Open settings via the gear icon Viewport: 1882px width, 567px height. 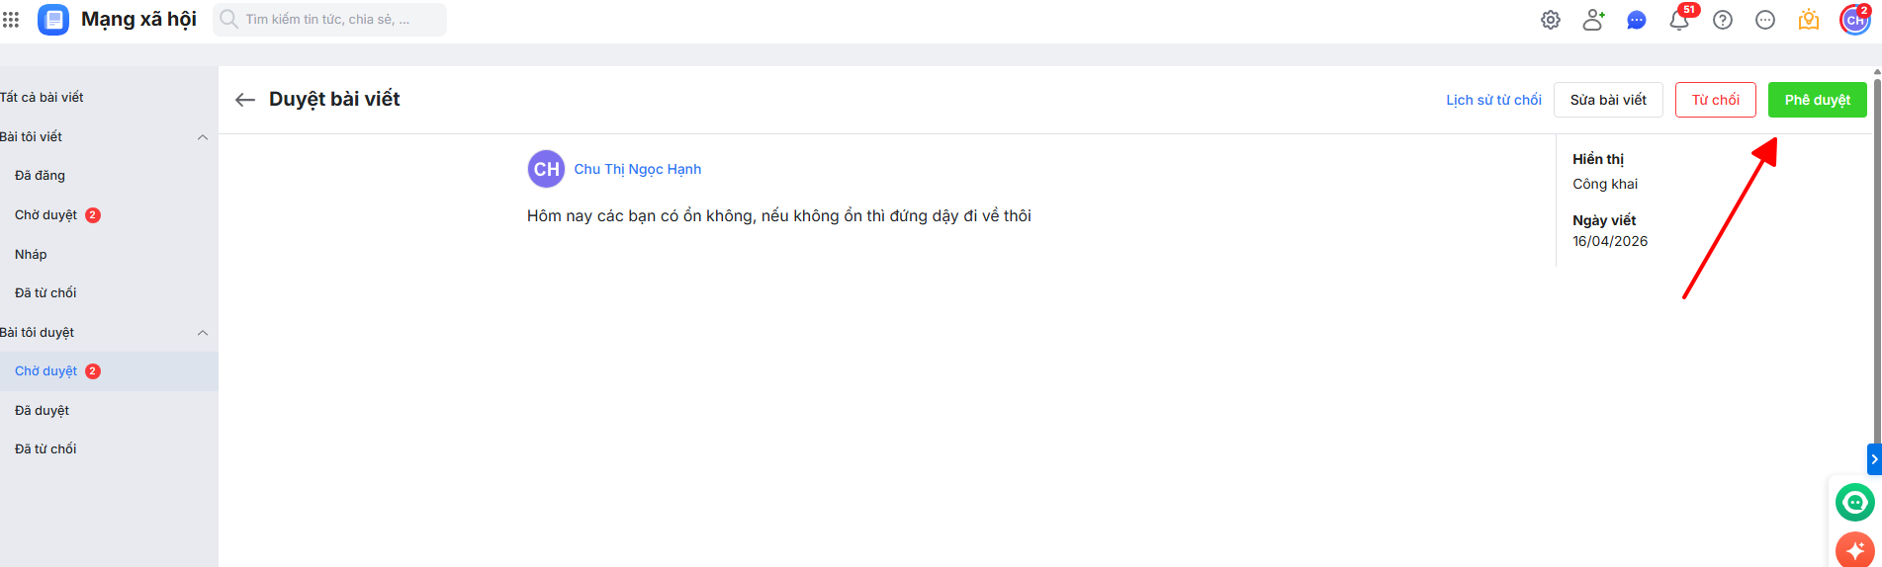1550,20
